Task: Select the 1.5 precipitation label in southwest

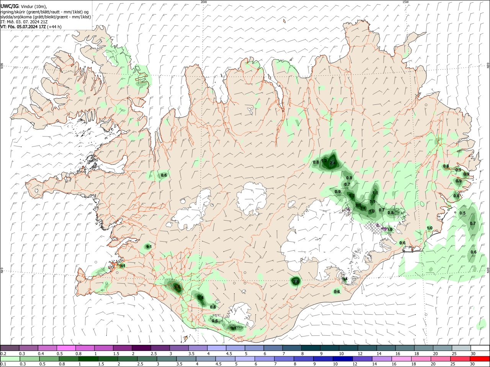Action: point(177,287)
